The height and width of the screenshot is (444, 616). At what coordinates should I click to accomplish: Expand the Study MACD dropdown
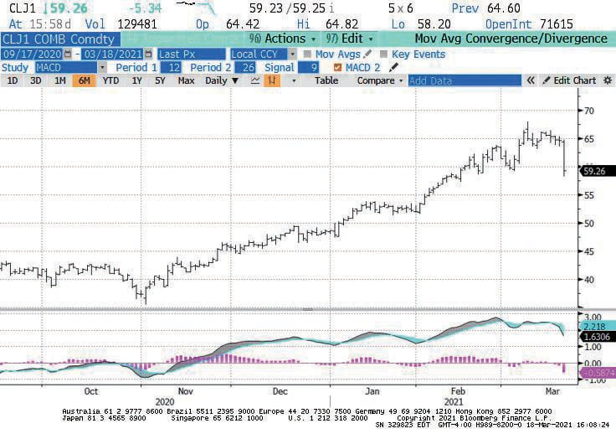coord(102,68)
